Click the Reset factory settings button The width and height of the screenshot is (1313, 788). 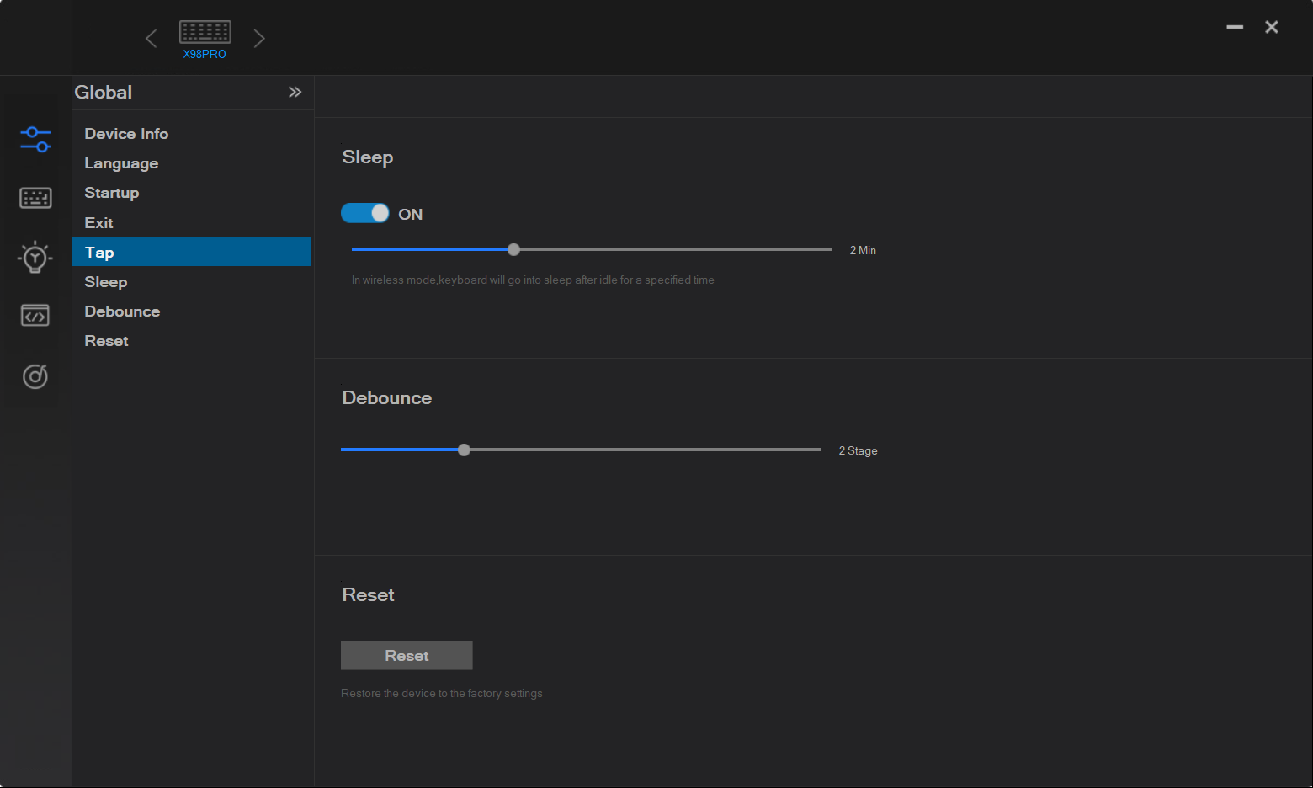[x=407, y=655]
